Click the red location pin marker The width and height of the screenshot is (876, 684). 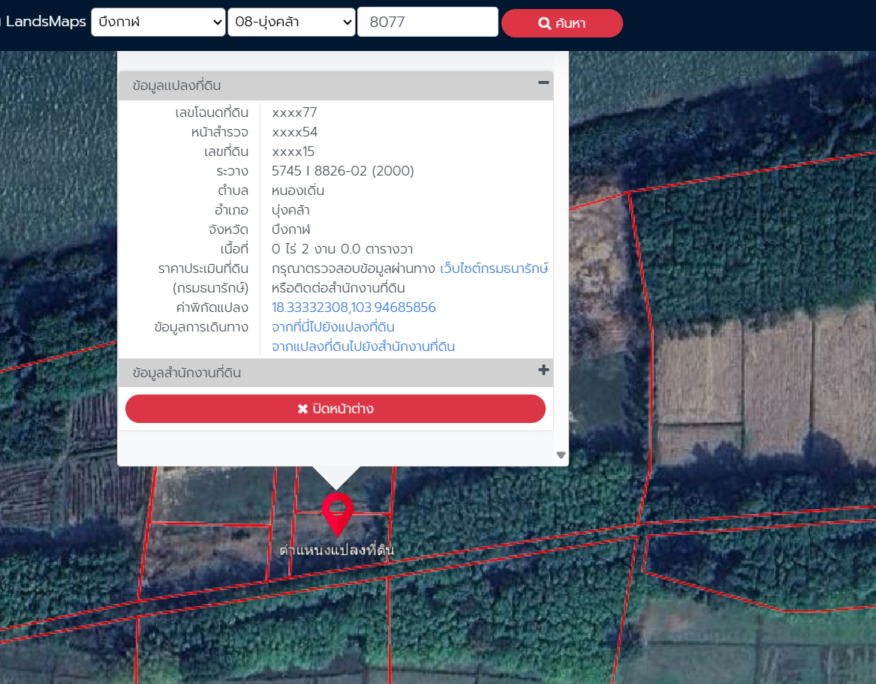click(x=337, y=511)
